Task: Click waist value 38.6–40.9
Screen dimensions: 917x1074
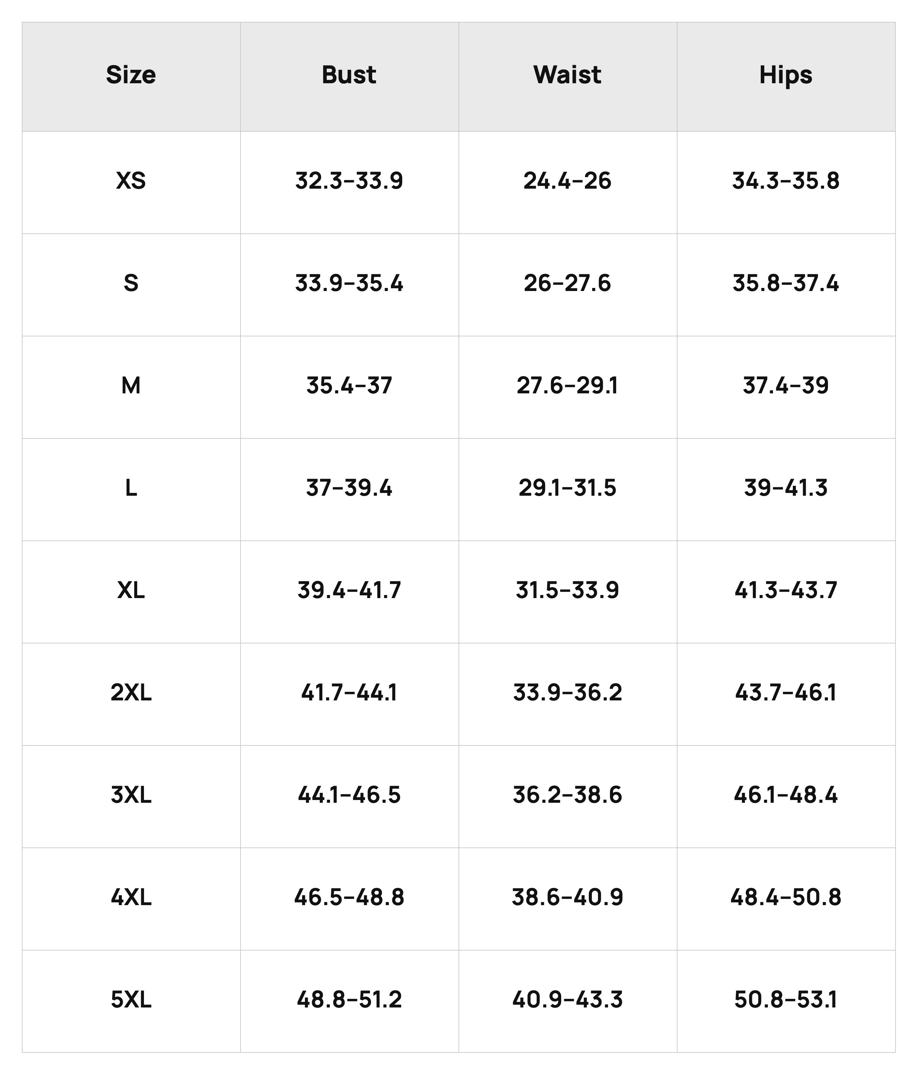Action: pyautogui.click(x=567, y=898)
